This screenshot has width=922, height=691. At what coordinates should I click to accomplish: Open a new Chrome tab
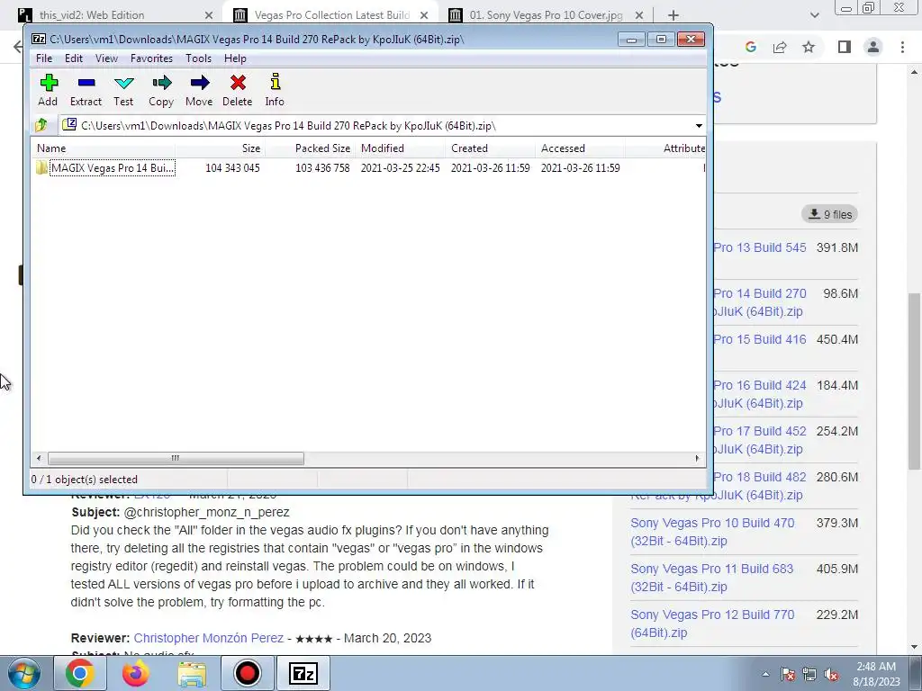click(x=673, y=15)
